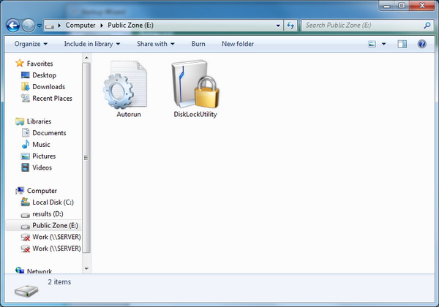Click the results (D:) drive icon
Screen dimensions: 439x307
coord(25,215)
